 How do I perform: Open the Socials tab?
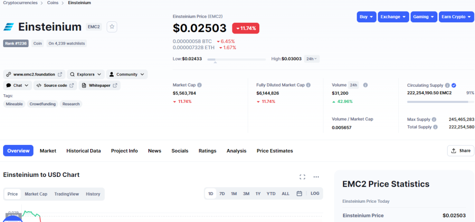click(x=180, y=151)
